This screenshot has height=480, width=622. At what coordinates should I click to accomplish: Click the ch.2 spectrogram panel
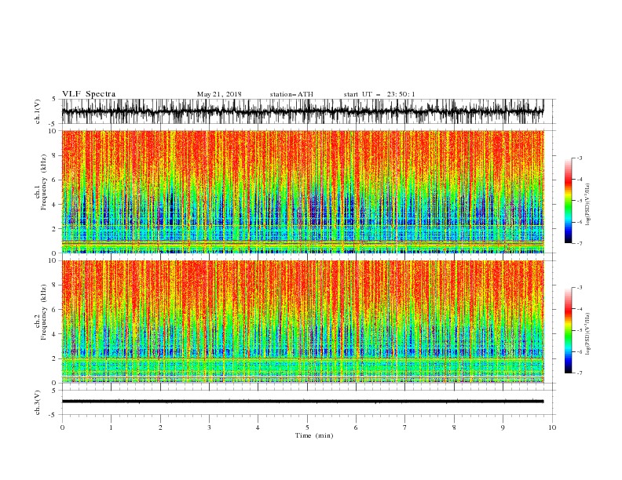pyautogui.click(x=302, y=322)
